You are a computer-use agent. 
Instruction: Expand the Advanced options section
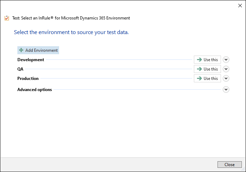pyautogui.click(x=226, y=89)
